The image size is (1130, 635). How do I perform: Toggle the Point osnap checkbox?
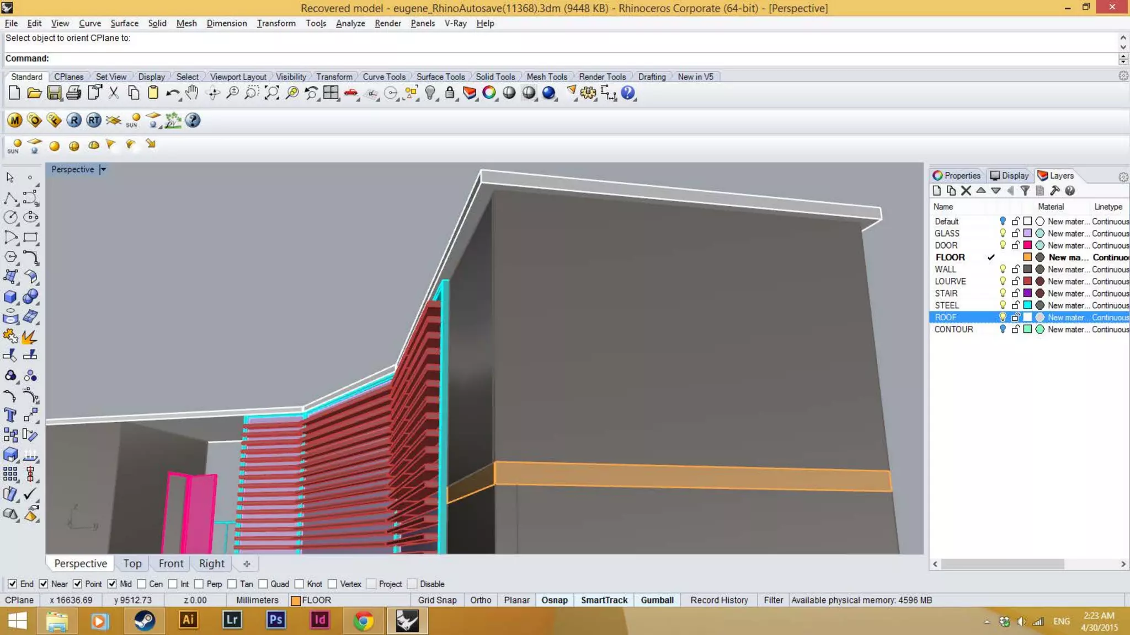78,584
